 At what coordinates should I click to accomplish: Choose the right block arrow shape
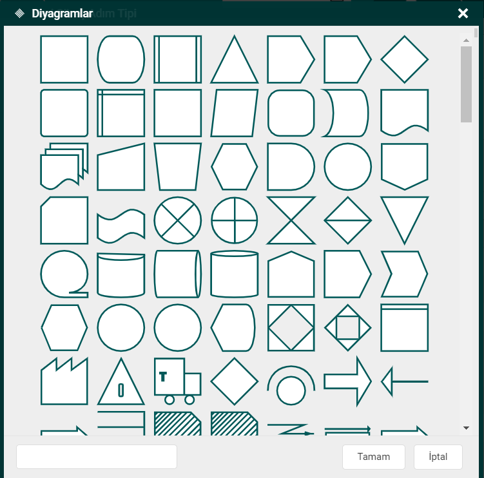[347, 381]
